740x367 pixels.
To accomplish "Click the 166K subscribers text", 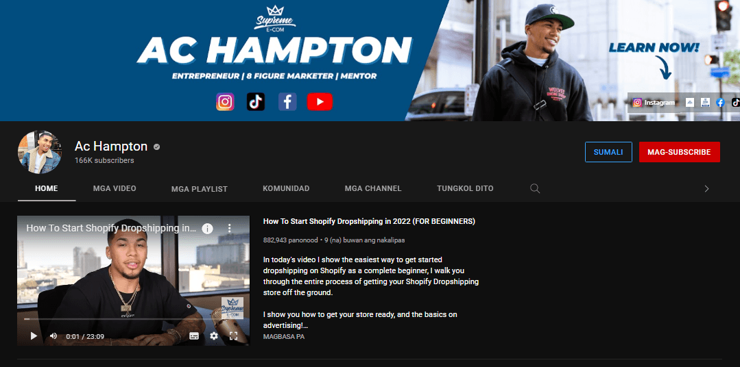I will click(x=104, y=160).
